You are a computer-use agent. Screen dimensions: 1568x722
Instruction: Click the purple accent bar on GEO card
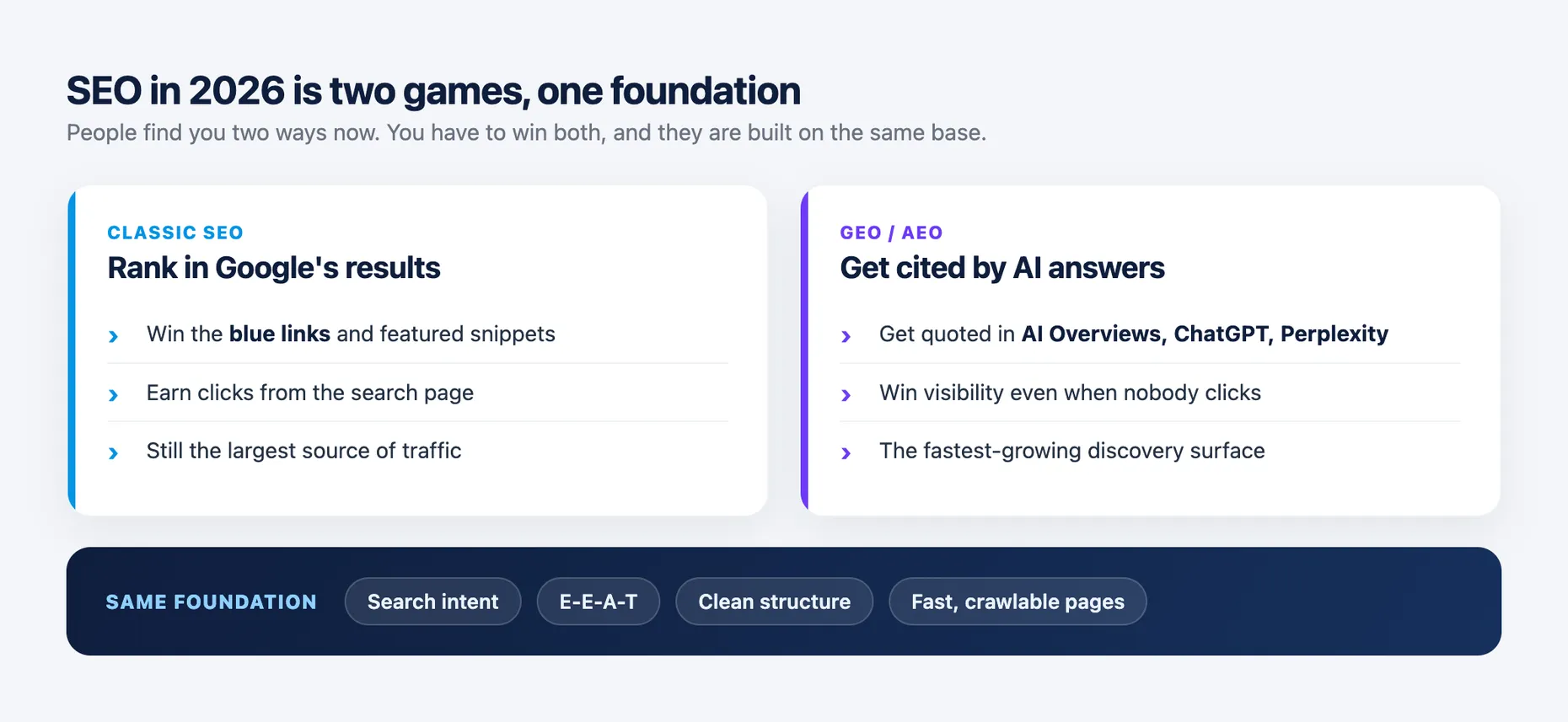click(804, 350)
